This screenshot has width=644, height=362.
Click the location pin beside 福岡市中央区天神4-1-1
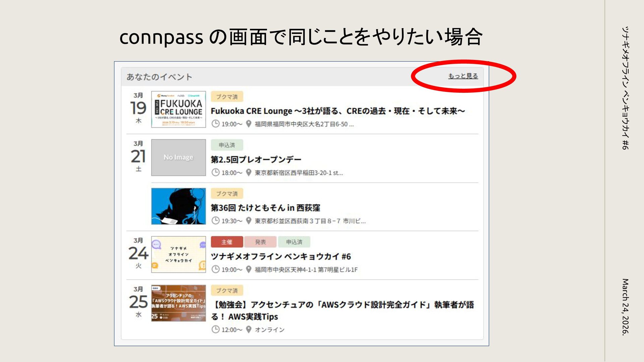[x=249, y=269]
